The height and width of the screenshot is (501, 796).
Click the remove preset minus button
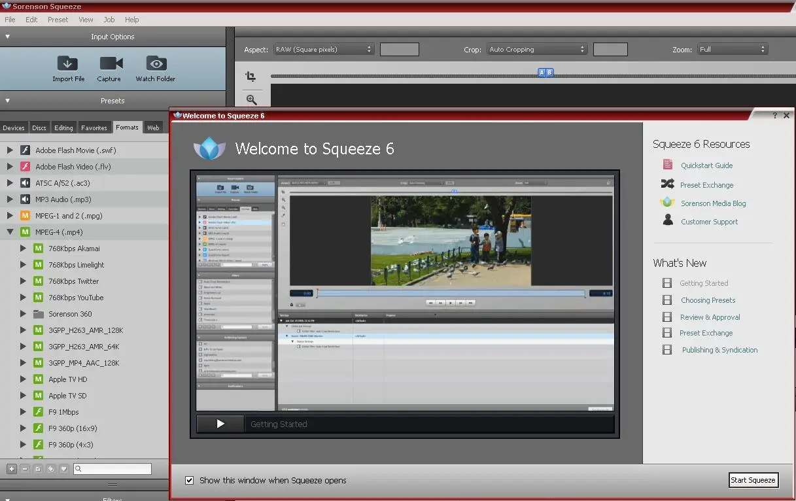click(25, 469)
